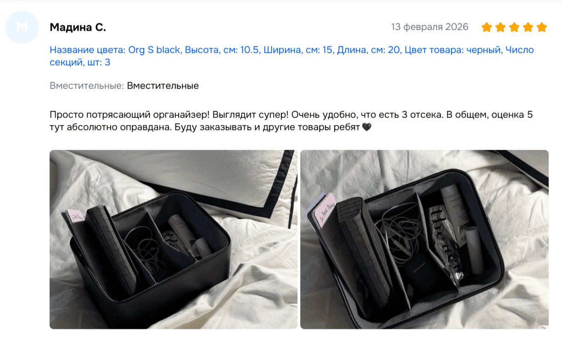Click "Цвет товара: черный" attribute
Viewport: 562px width, 345px height.
pyautogui.click(x=452, y=50)
